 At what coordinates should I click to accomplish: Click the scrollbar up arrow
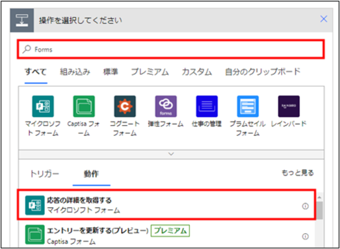[320, 197]
